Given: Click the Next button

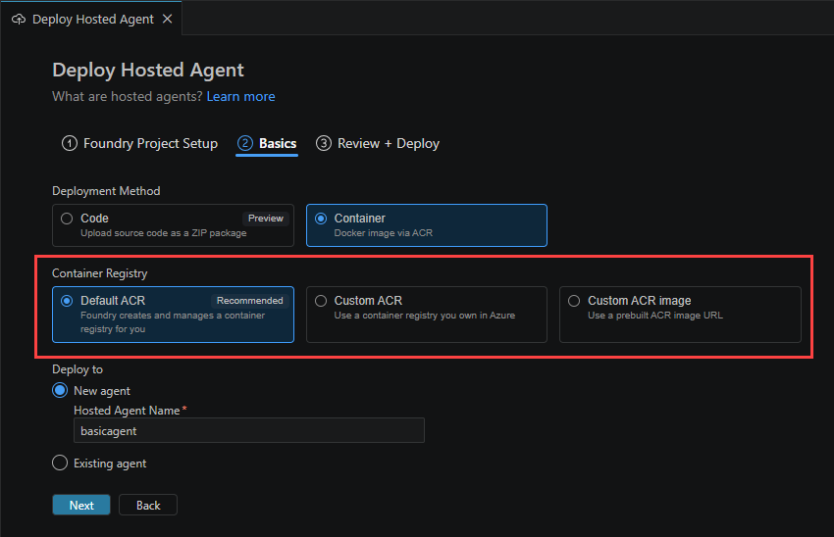Looking at the screenshot, I should [x=81, y=505].
